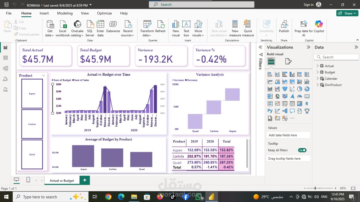
Task: Turn off Keep all filters toggle
Action: coord(302,150)
